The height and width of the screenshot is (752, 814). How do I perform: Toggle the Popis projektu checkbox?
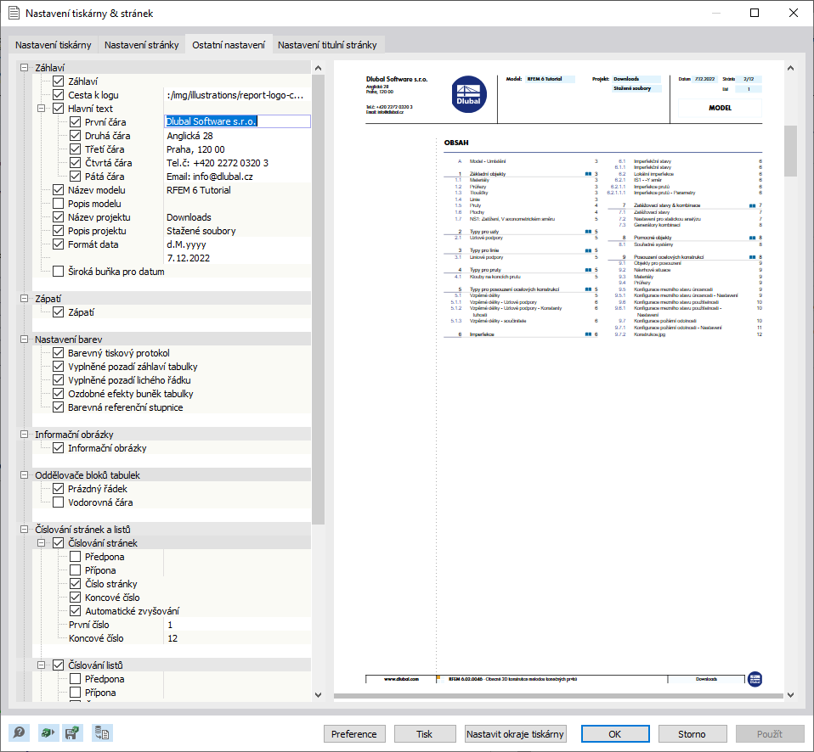coord(58,231)
